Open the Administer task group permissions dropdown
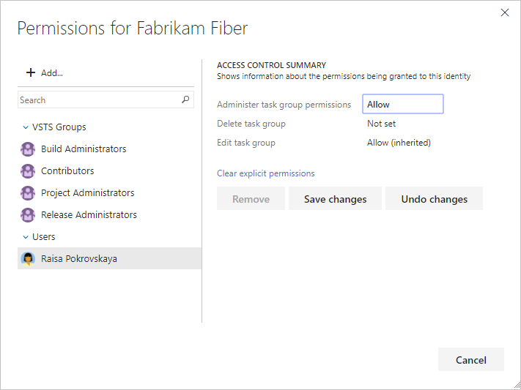The image size is (521, 390). [x=403, y=104]
